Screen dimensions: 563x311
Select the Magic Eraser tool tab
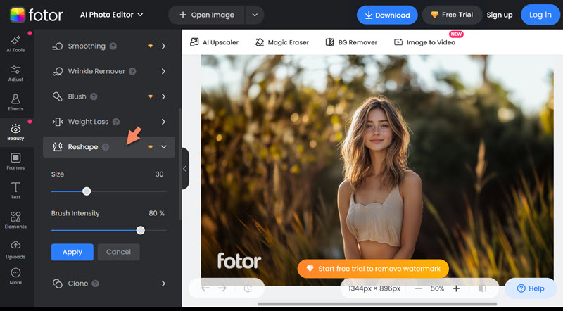tap(282, 42)
